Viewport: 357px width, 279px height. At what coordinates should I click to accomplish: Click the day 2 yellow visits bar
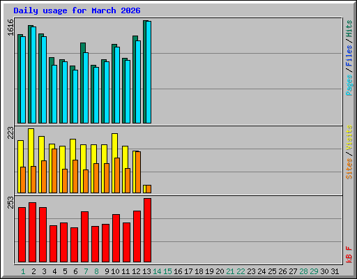pyautogui.click(x=31, y=160)
